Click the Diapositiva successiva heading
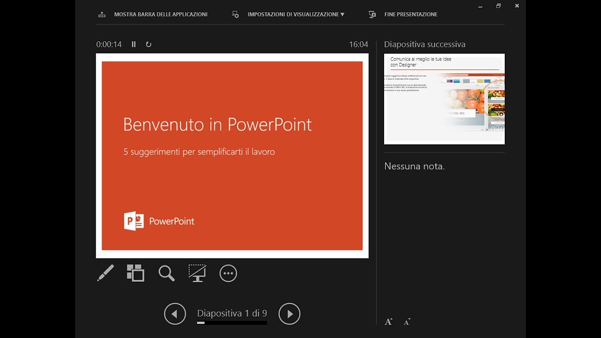Screen dimensions: 601x338 424,44
